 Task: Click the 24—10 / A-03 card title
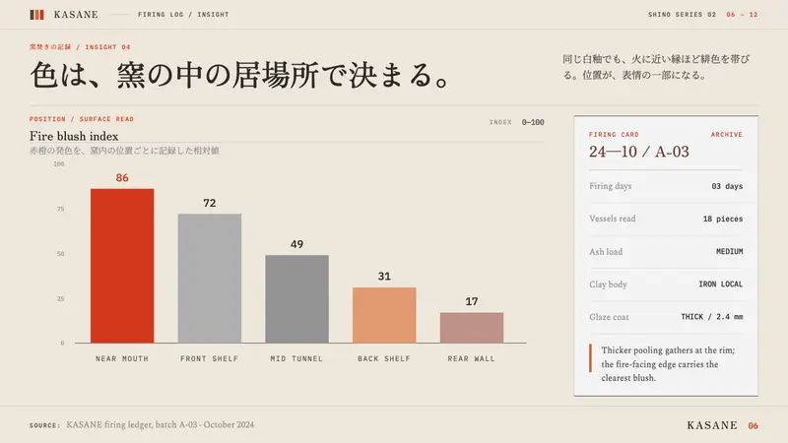[639, 152]
